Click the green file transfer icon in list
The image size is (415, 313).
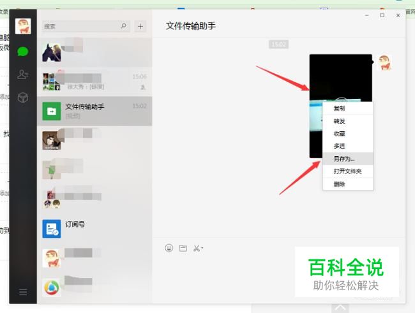click(52, 112)
